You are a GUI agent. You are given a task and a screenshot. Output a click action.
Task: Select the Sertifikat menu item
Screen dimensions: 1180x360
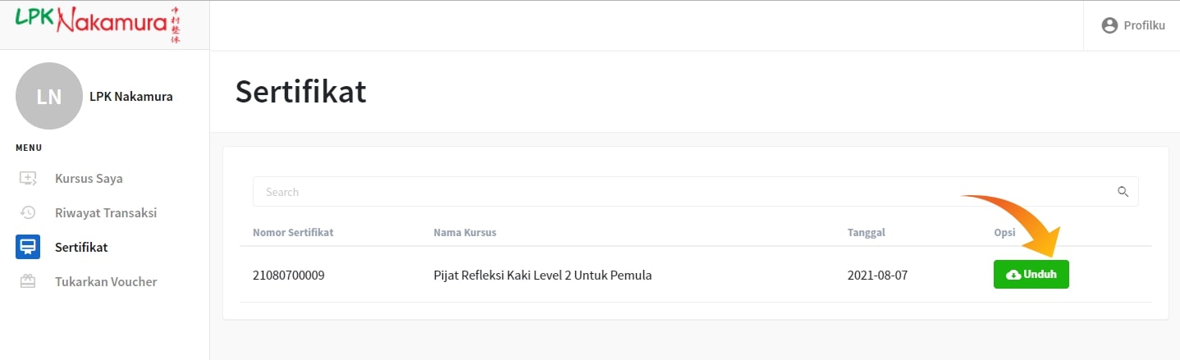(81, 247)
